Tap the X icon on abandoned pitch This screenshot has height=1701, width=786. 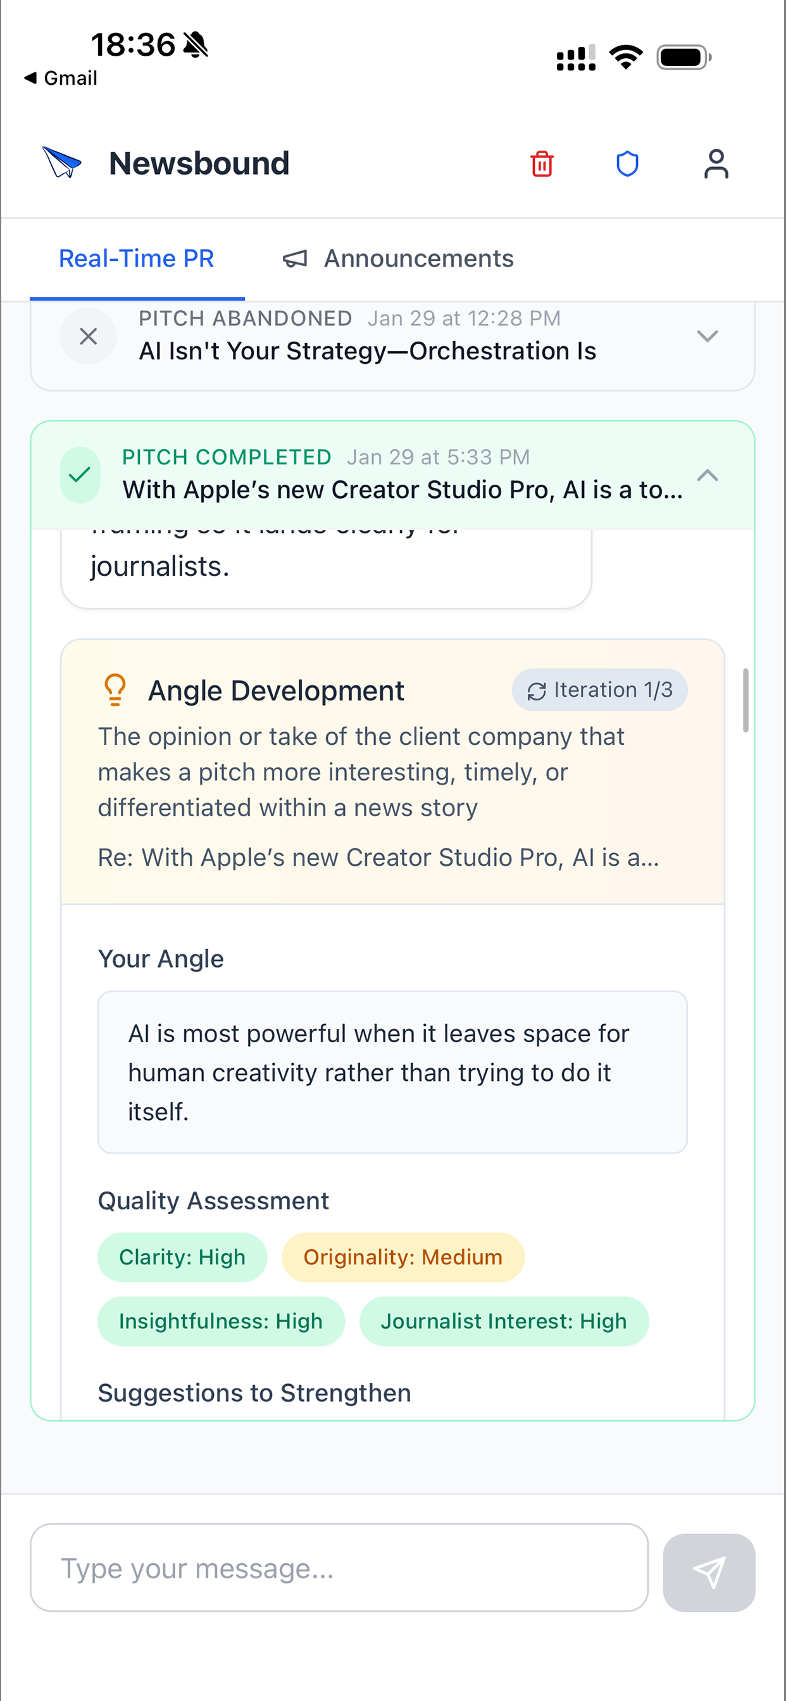pos(89,336)
